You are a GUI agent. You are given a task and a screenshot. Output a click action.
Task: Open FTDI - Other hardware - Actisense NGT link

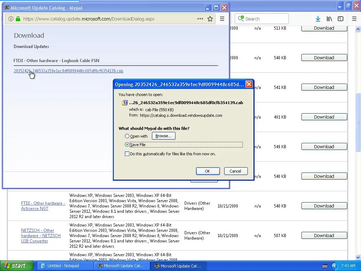(x=43, y=206)
